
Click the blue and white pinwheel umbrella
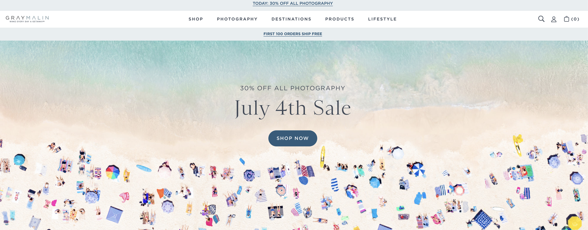point(418,169)
